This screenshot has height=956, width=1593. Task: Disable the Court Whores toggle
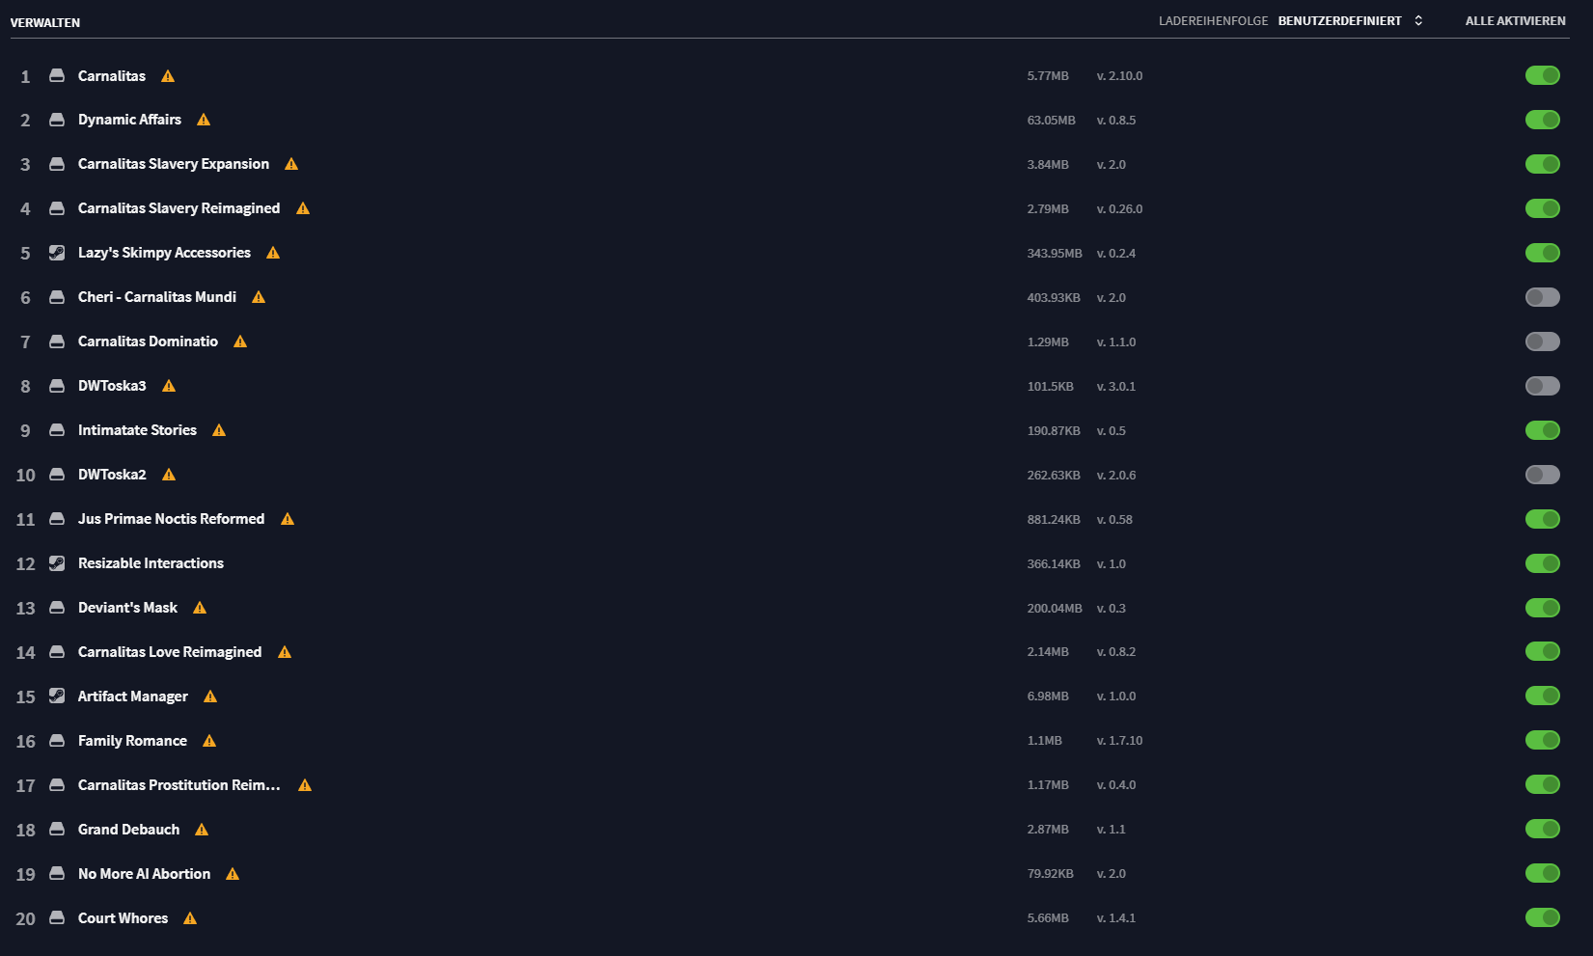[x=1542, y=917]
